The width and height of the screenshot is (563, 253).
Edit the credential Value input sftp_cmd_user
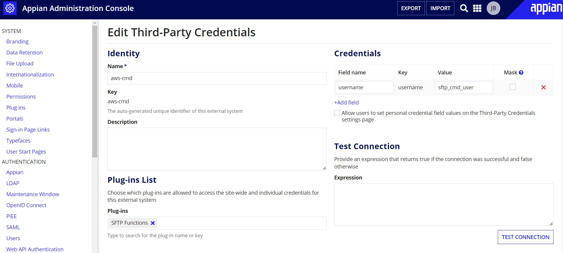point(464,88)
